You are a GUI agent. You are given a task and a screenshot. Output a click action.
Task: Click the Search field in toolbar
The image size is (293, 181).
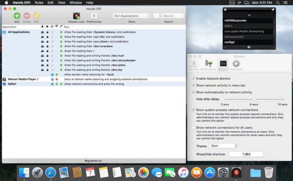pyautogui.click(x=168, y=16)
